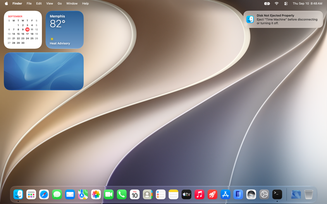Screen dimensions: 327x204
Task: Launch the Apple TV app
Action: [186, 194]
